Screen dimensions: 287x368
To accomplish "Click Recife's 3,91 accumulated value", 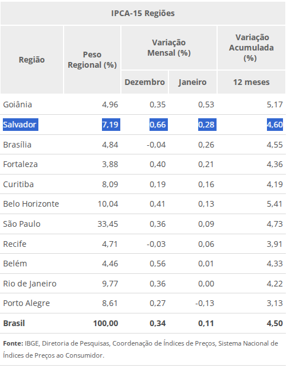I will coord(274,244).
